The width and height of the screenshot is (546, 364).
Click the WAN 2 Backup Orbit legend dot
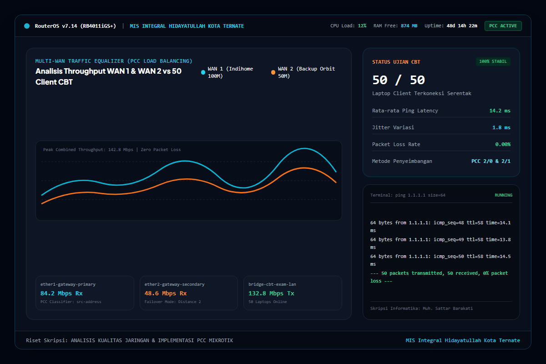(x=273, y=72)
